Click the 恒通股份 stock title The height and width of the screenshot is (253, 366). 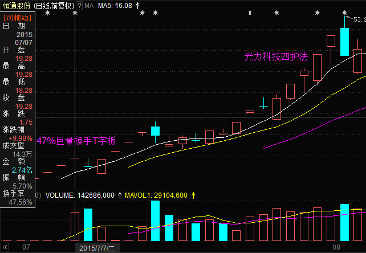[17, 6]
